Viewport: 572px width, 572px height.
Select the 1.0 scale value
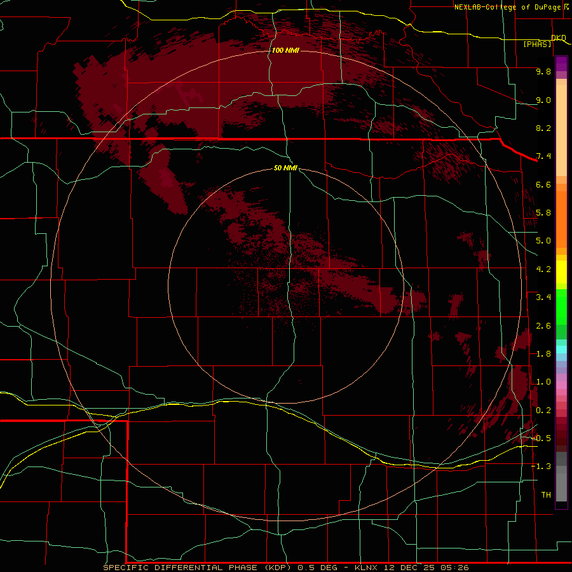point(543,382)
